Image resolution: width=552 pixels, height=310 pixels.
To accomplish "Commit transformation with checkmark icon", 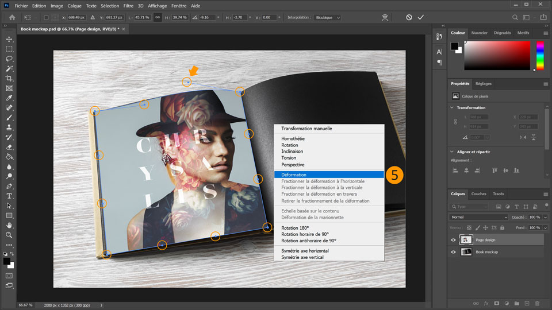I will [421, 17].
